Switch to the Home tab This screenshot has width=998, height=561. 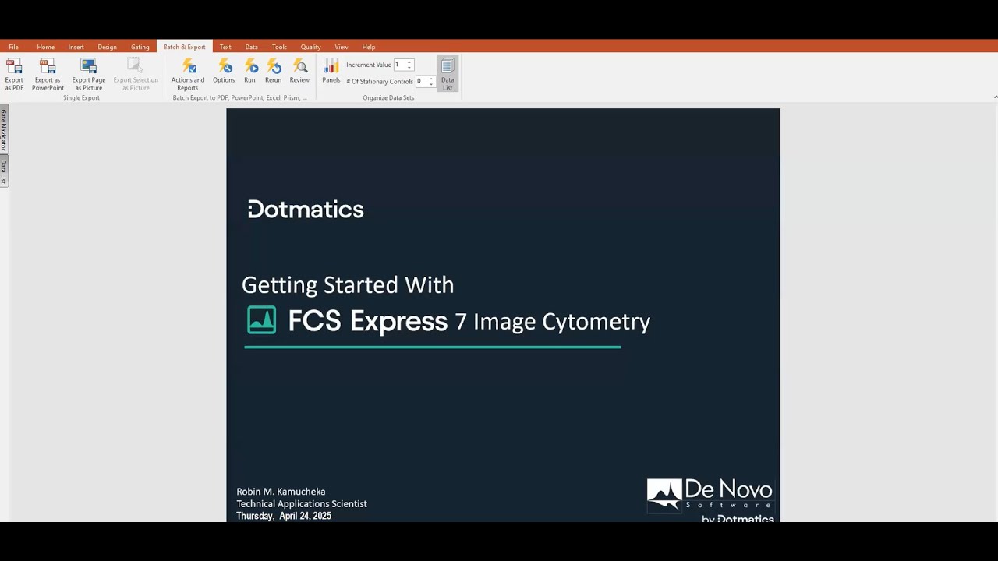coord(46,47)
